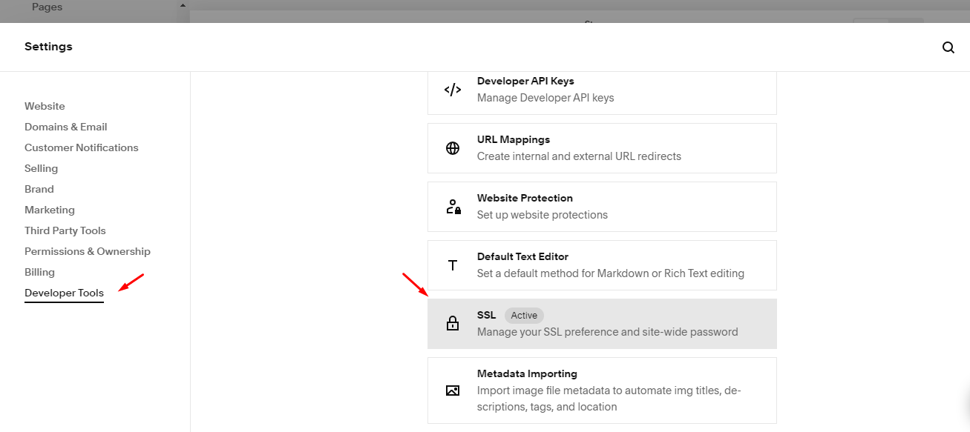Click the URL Mappings globe icon

[453, 148]
